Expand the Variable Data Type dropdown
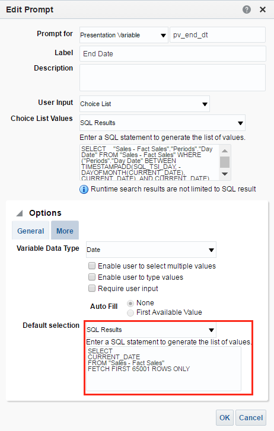The height and width of the screenshot is (431, 274). click(x=151, y=250)
